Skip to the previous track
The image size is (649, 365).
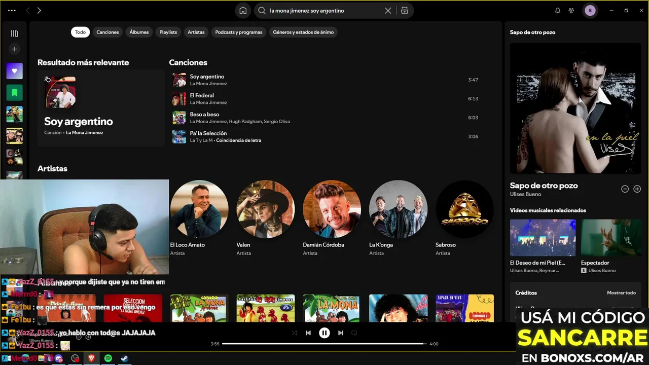tap(308, 333)
